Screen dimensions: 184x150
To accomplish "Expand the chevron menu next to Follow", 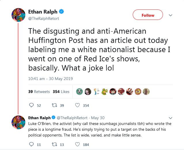I will pyautogui.click(x=170, y=15).
